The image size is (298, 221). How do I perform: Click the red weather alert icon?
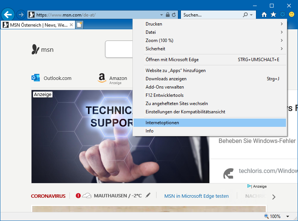tap(78, 195)
